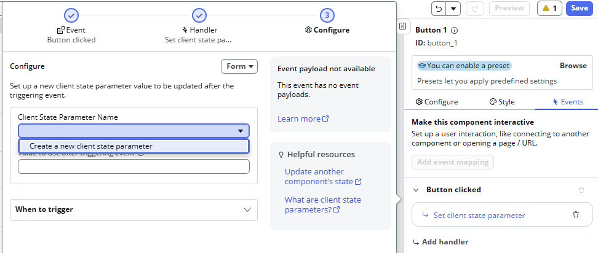Expand the When to trigger section

coord(134,209)
